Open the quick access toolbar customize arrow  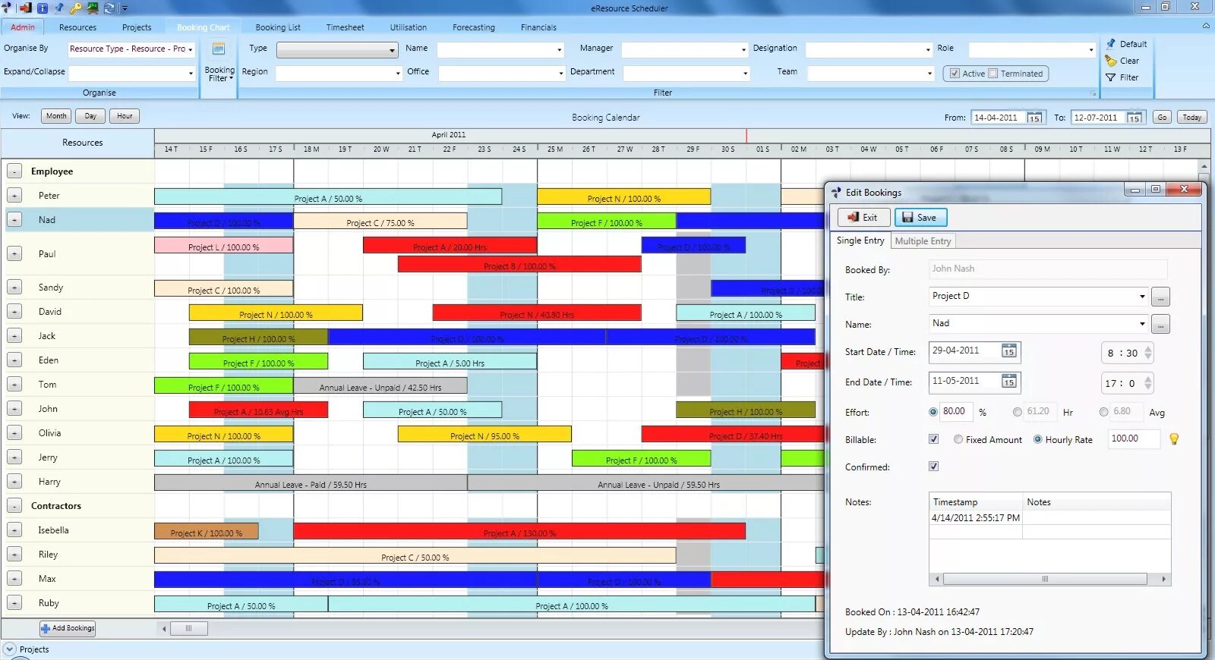(125, 8)
